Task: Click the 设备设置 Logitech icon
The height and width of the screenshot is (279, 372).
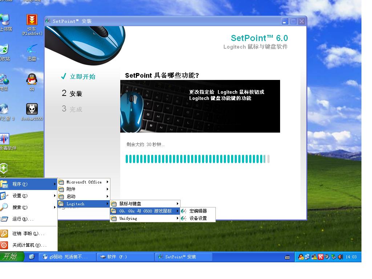Action: 183,218
